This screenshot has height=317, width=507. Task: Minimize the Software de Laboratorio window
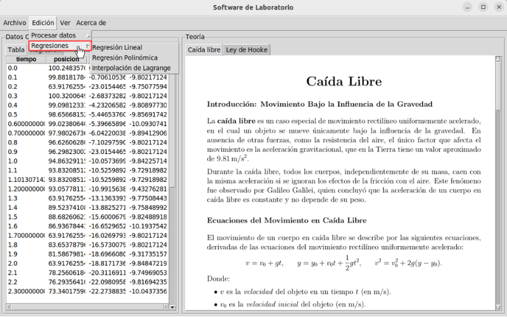(467, 7)
